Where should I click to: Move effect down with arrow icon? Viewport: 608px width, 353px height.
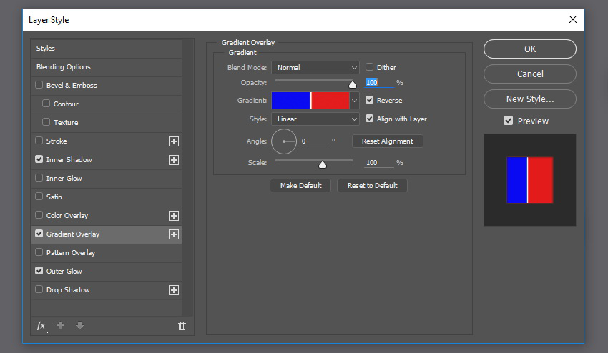[x=80, y=325]
